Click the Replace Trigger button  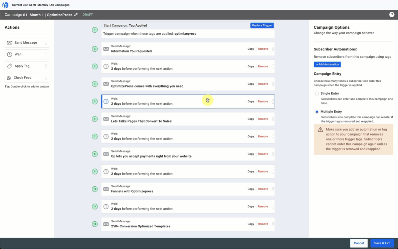[x=262, y=25]
